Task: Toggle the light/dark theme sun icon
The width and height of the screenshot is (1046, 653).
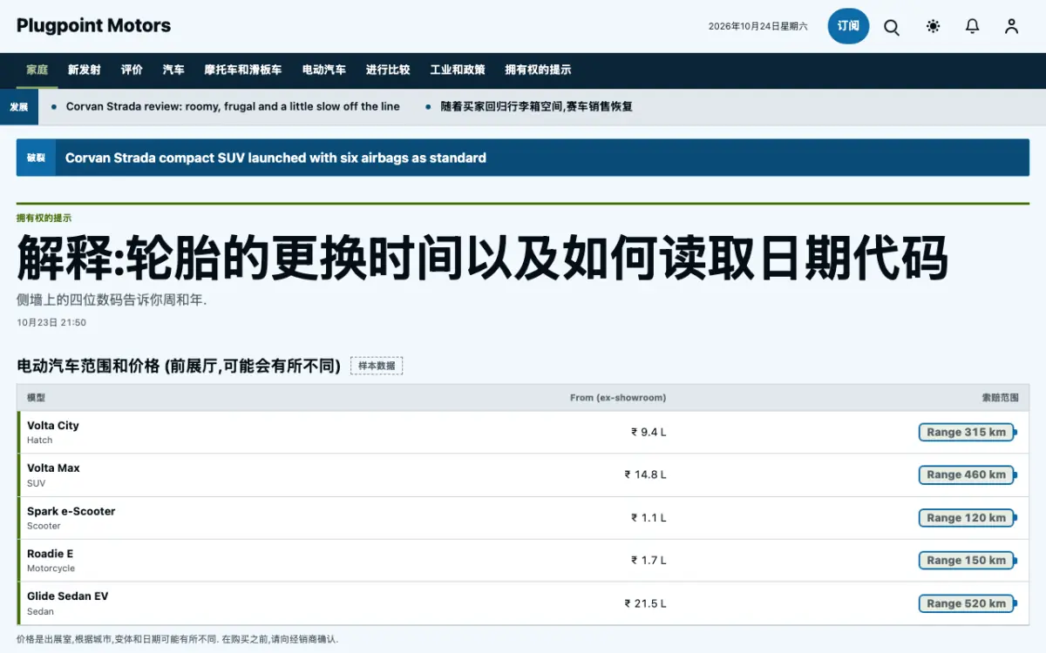Action: coord(934,27)
